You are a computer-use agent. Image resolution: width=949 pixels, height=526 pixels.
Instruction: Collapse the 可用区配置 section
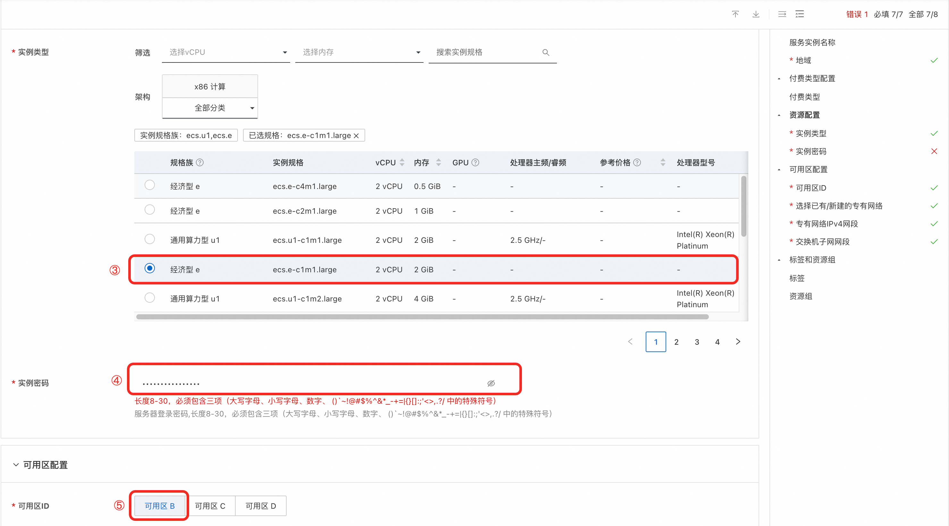(x=16, y=464)
